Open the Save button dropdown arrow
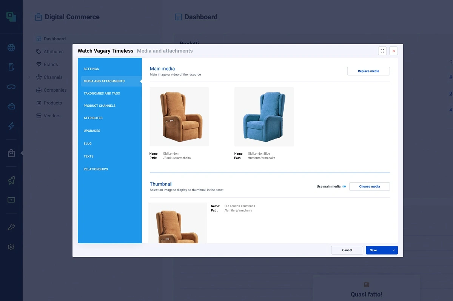The width and height of the screenshot is (453, 301). click(x=394, y=250)
